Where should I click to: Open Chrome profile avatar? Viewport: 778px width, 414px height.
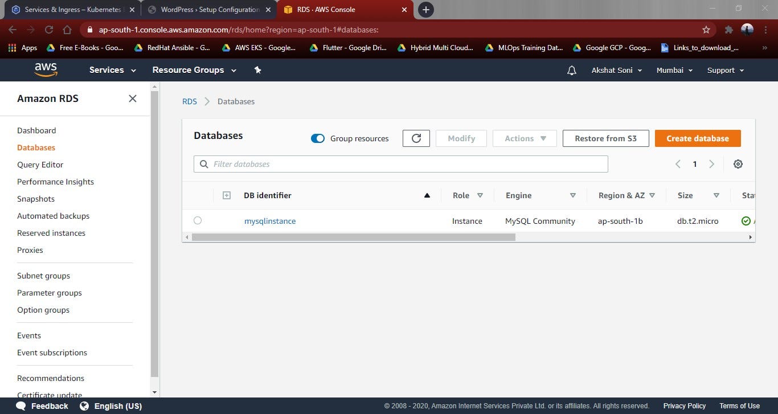pyautogui.click(x=747, y=30)
